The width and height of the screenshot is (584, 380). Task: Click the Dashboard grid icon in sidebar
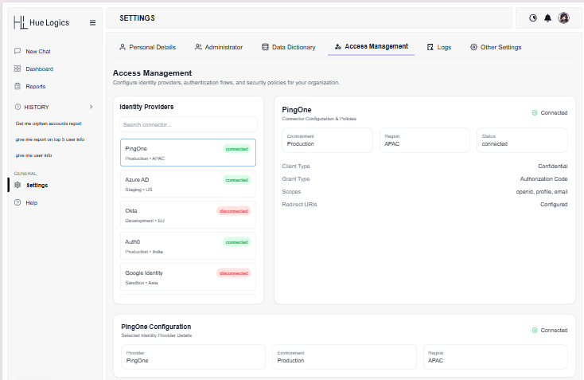(x=18, y=69)
